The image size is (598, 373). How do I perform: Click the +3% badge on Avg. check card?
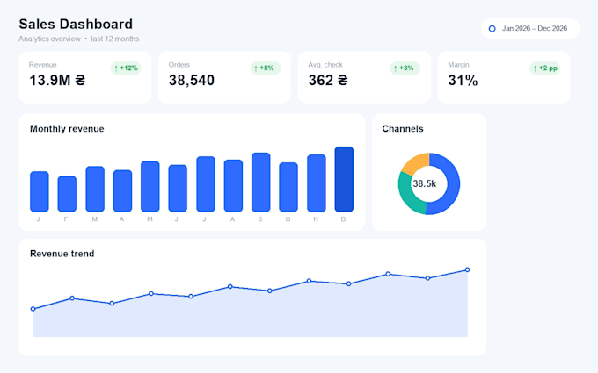405,68
